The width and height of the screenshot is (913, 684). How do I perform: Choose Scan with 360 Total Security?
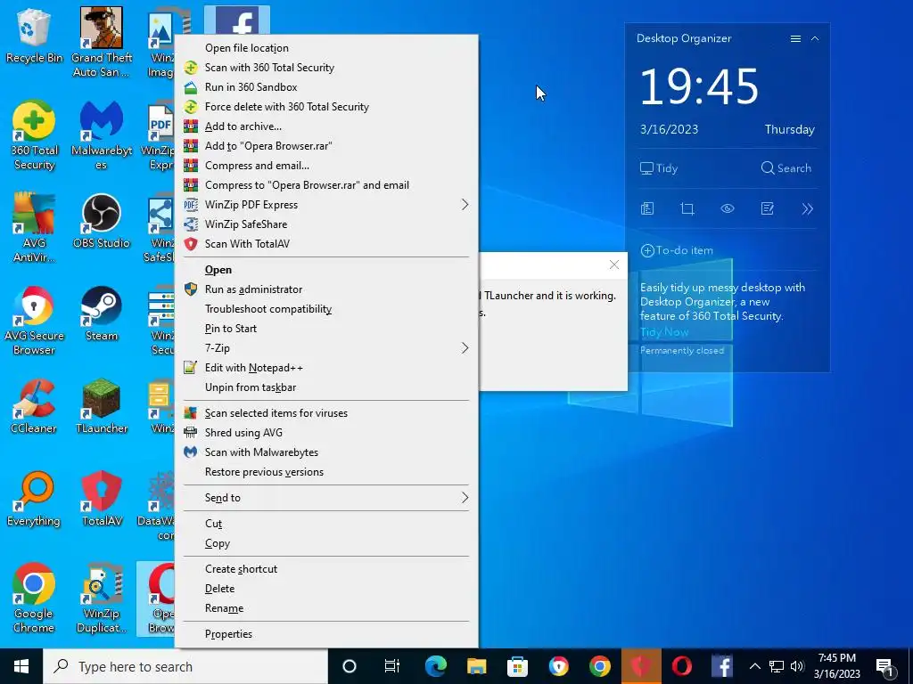click(326, 68)
